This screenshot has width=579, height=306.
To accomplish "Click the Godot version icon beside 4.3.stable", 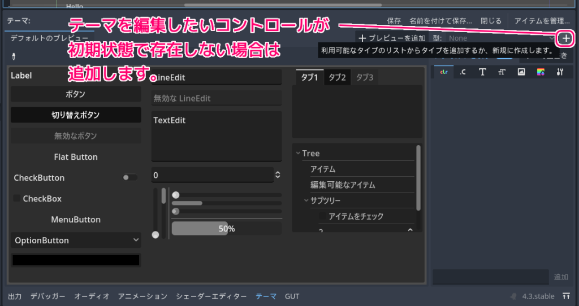I will (x=513, y=296).
